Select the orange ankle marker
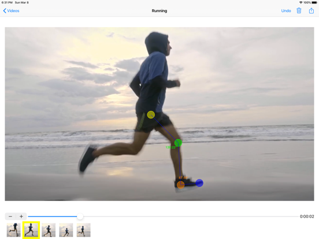The image size is (319, 239). click(180, 185)
